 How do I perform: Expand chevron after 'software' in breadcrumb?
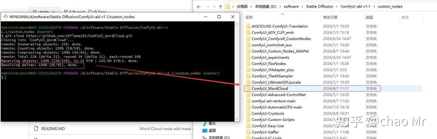302,6
